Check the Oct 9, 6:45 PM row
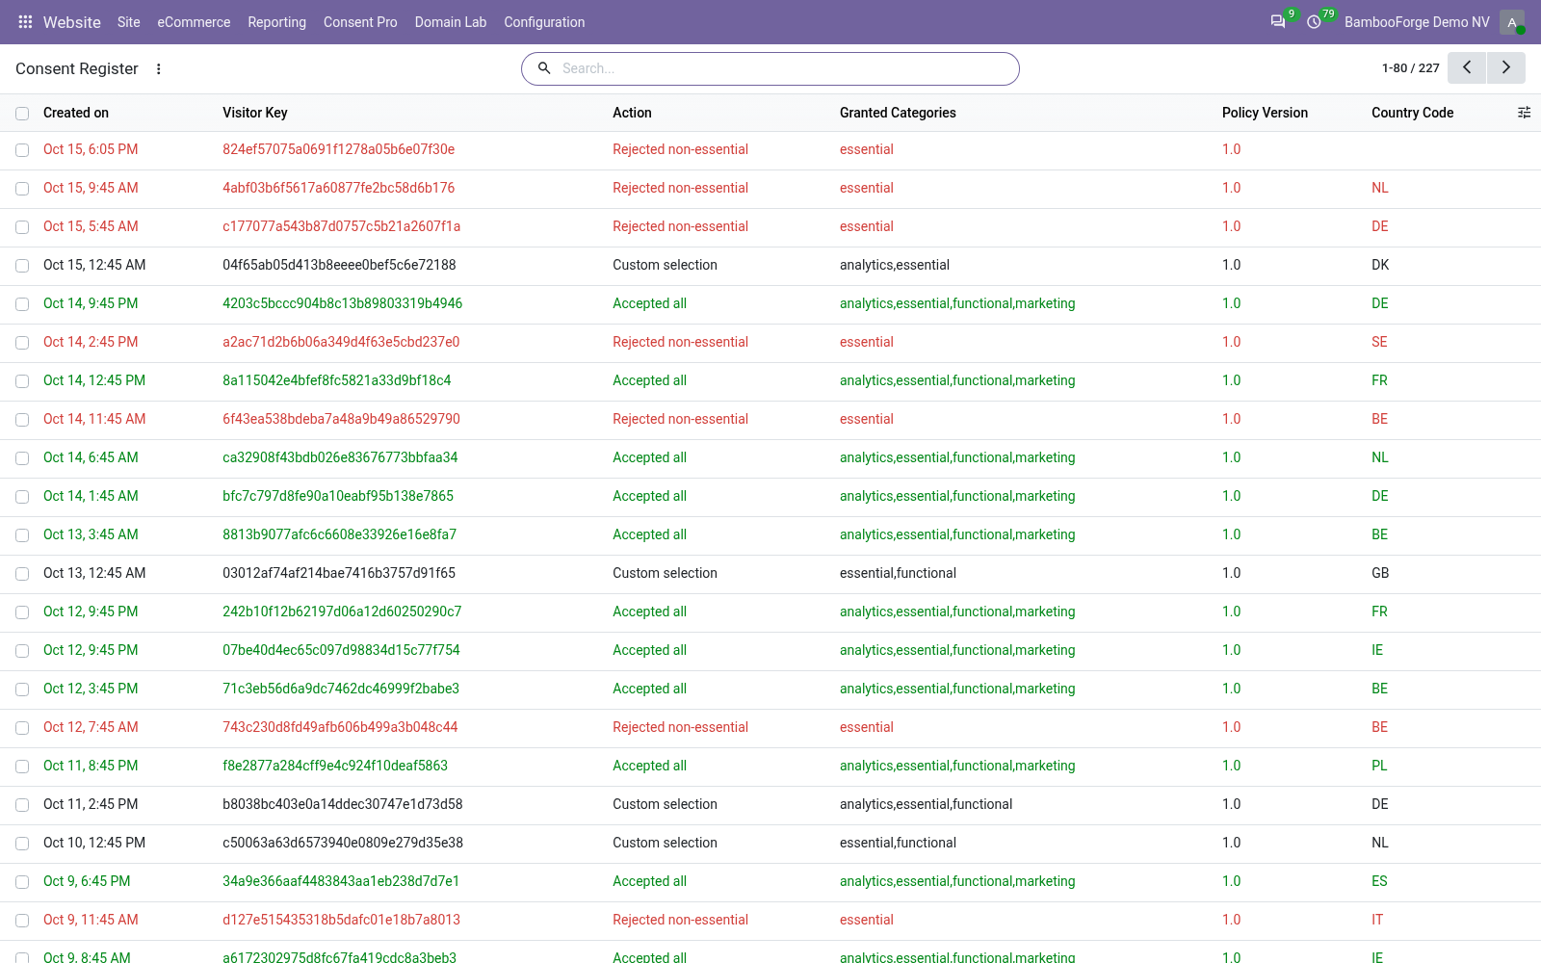This screenshot has width=1541, height=963. point(22,882)
